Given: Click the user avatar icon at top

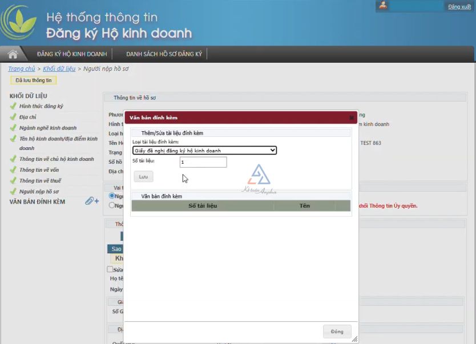Looking at the screenshot, I should click(x=384, y=6).
